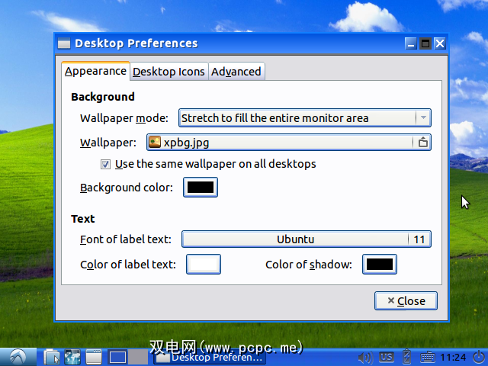
Task: Minimize the Desktop Preferences window
Action: [x=411, y=43]
